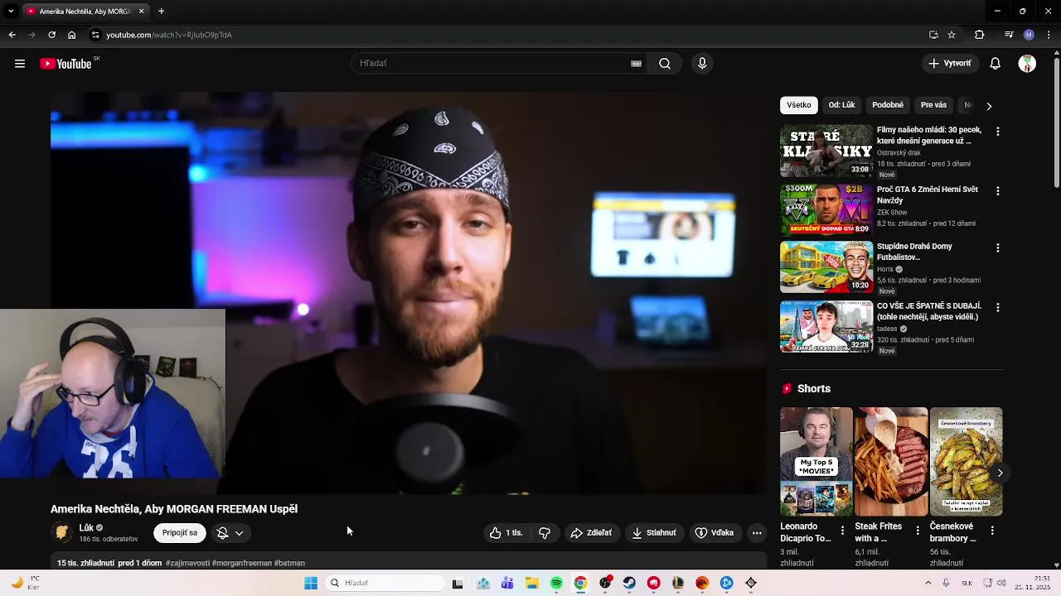Open options for Steak Frites short
The image size is (1061, 596).
click(x=918, y=531)
